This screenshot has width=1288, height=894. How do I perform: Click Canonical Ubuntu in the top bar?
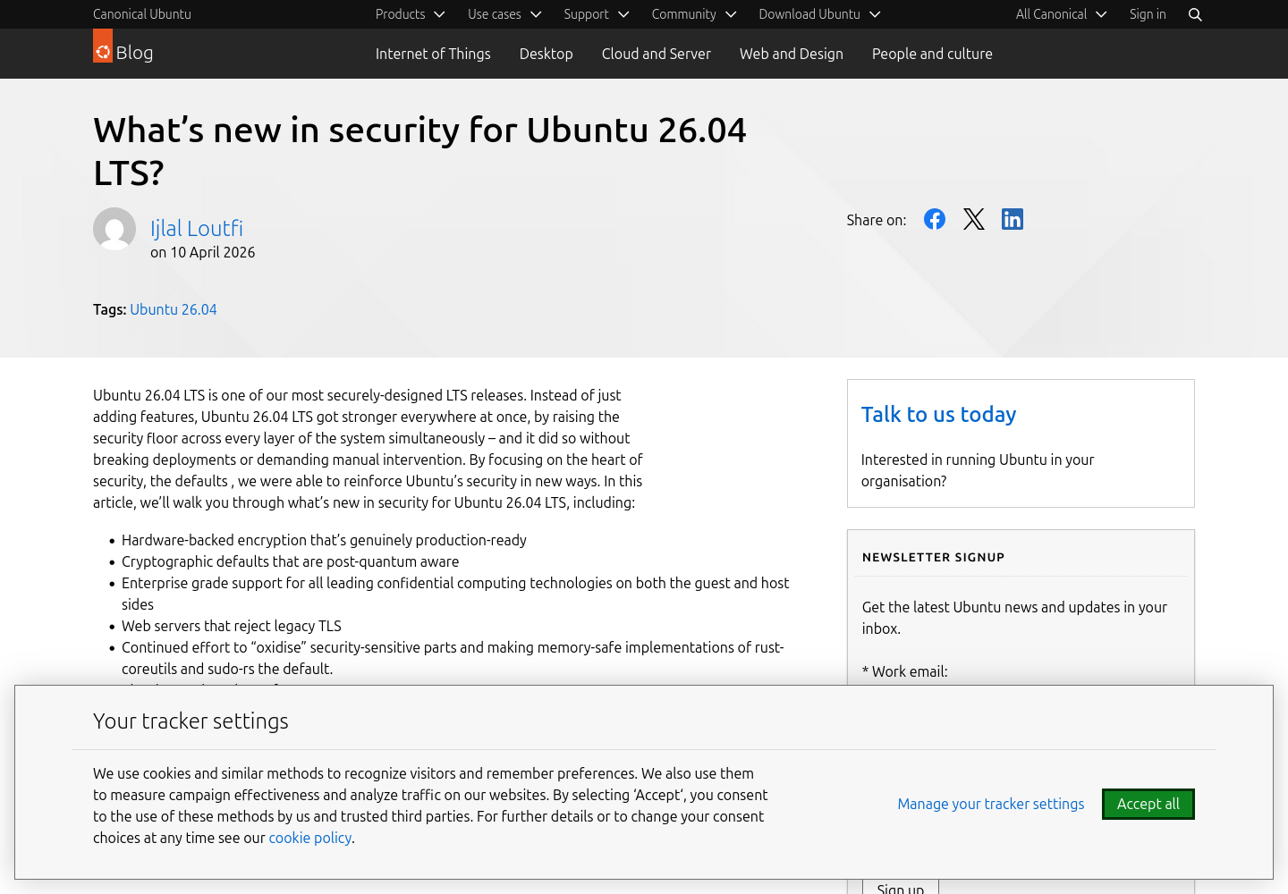[142, 14]
